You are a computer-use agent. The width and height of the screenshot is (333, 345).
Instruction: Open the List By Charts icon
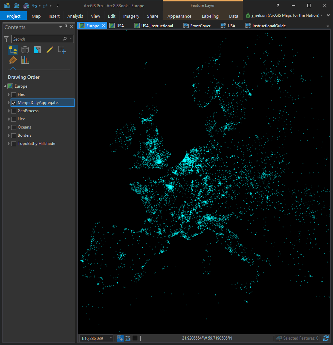click(x=25, y=60)
